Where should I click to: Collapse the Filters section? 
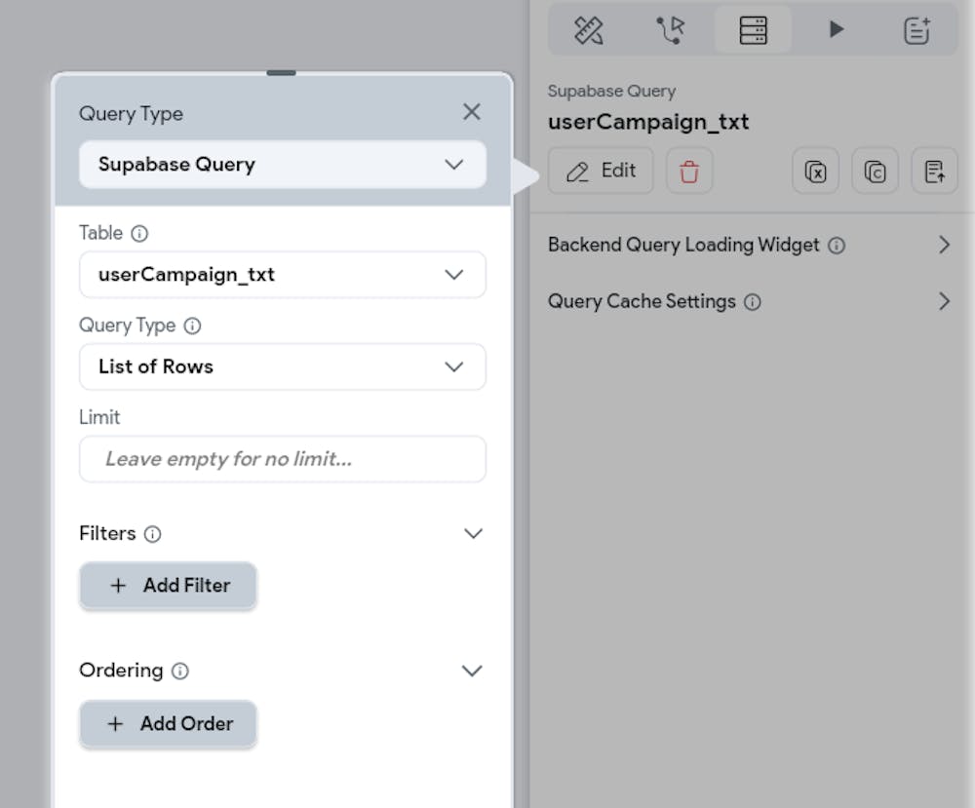pos(473,533)
